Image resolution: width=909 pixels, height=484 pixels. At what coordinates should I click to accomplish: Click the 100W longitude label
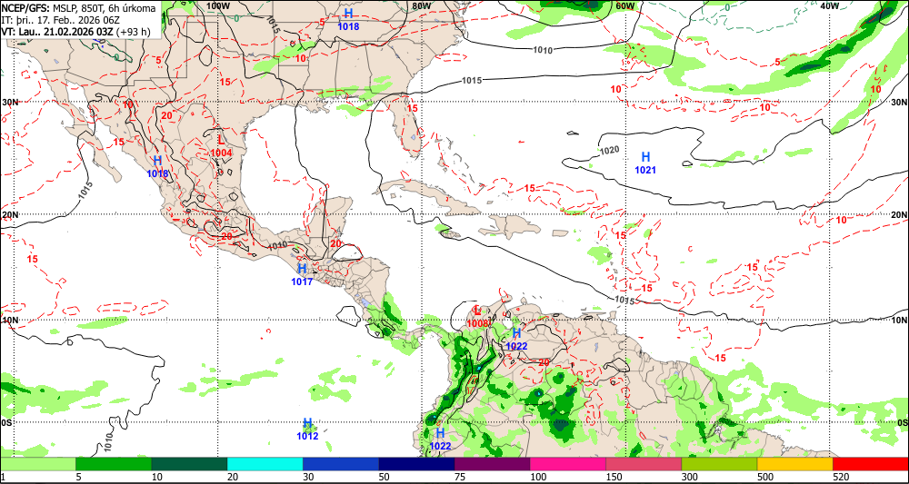(218, 5)
